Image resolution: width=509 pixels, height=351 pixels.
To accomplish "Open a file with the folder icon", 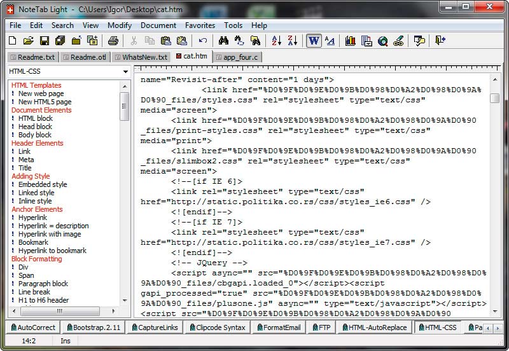I will (x=28, y=41).
